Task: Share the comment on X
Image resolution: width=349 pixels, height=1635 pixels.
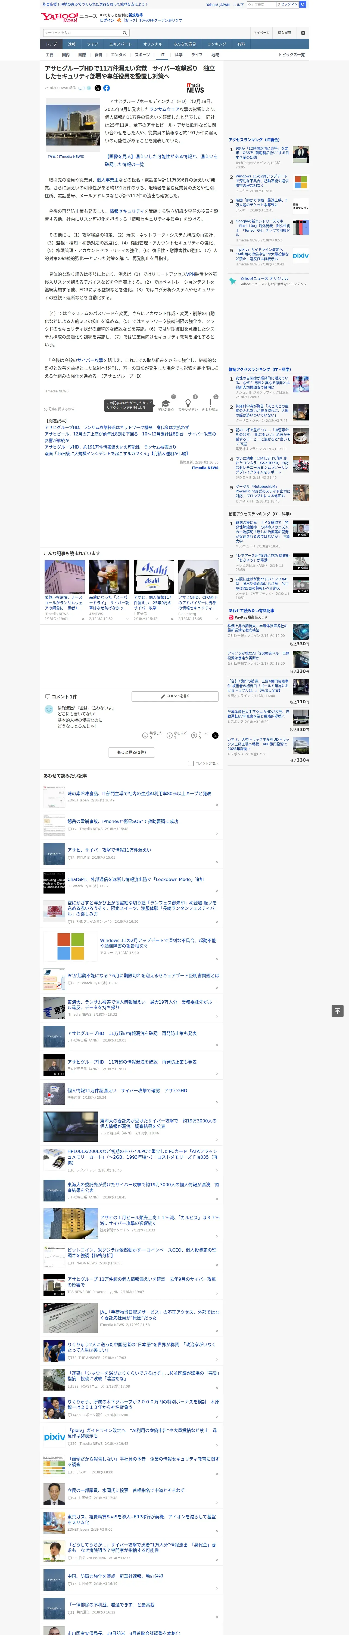Action: 215,736
